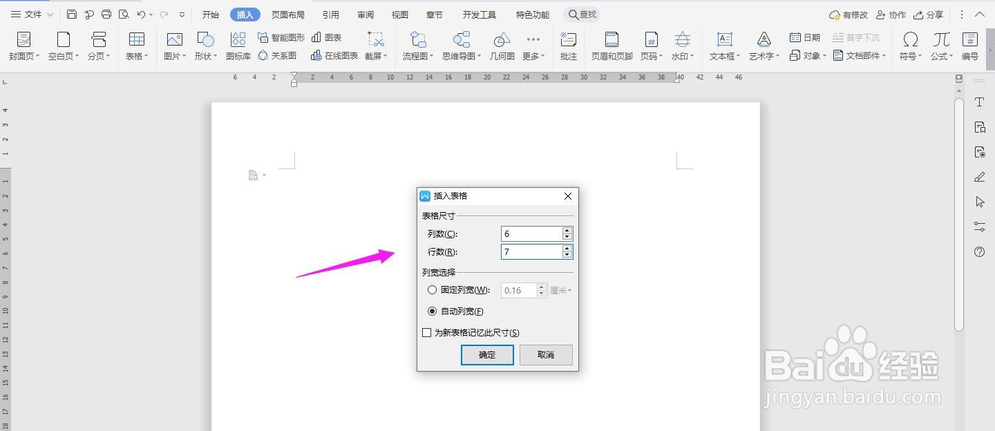This screenshot has width=995, height=431.
Task: Open the Document Parts (文档部件) dropdown
Action: (860, 55)
